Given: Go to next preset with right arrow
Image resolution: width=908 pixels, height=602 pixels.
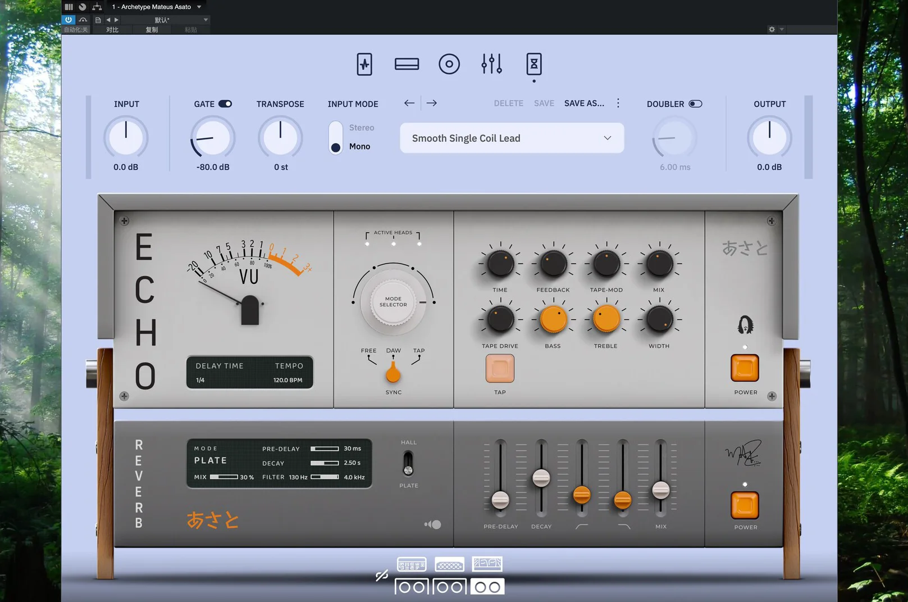Looking at the screenshot, I should click(x=431, y=103).
